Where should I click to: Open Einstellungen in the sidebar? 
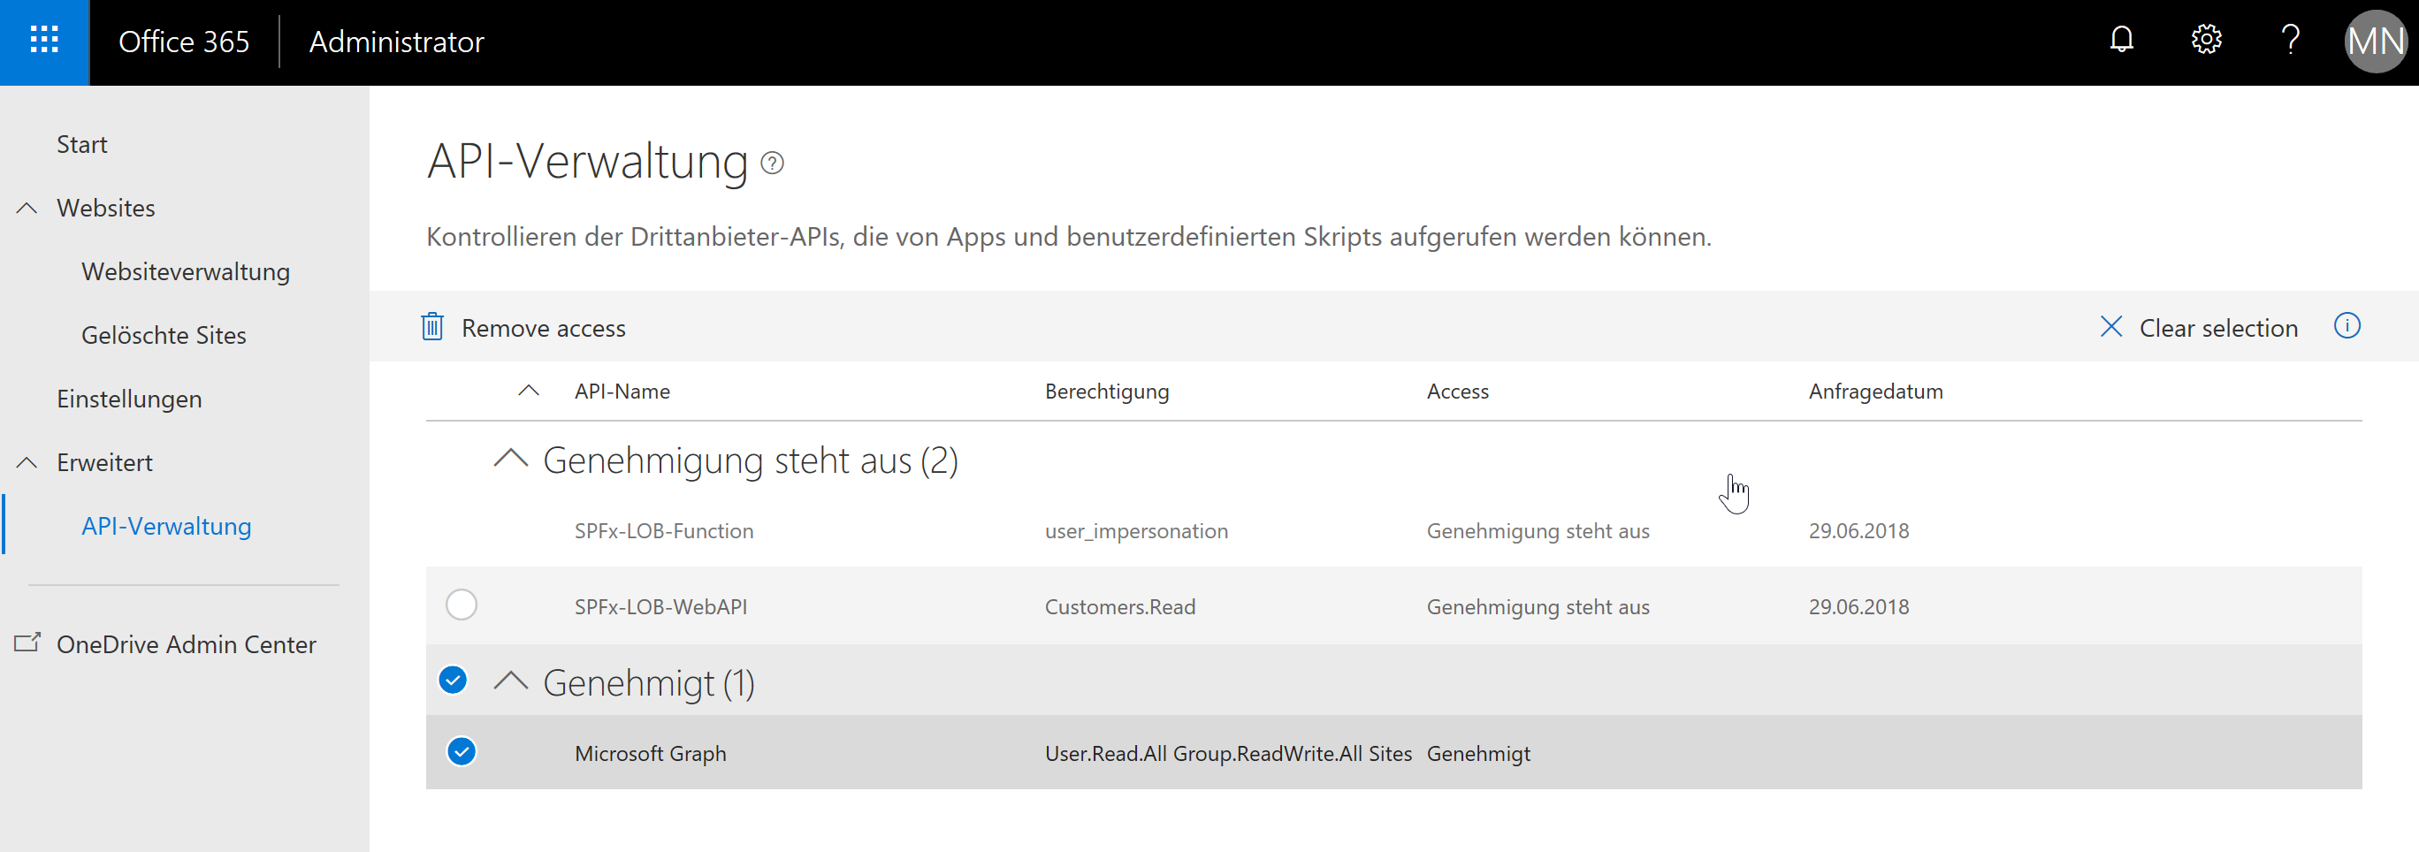[129, 399]
